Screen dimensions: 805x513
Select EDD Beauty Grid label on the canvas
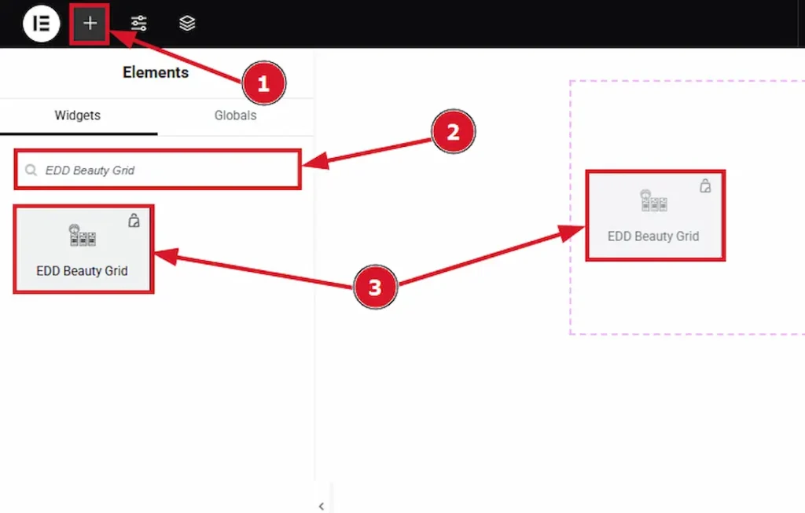[x=652, y=236]
